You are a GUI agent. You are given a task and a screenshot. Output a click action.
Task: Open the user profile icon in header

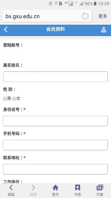[104, 30]
